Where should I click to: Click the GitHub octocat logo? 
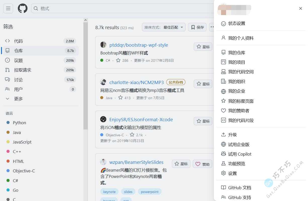tap(22, 8)
